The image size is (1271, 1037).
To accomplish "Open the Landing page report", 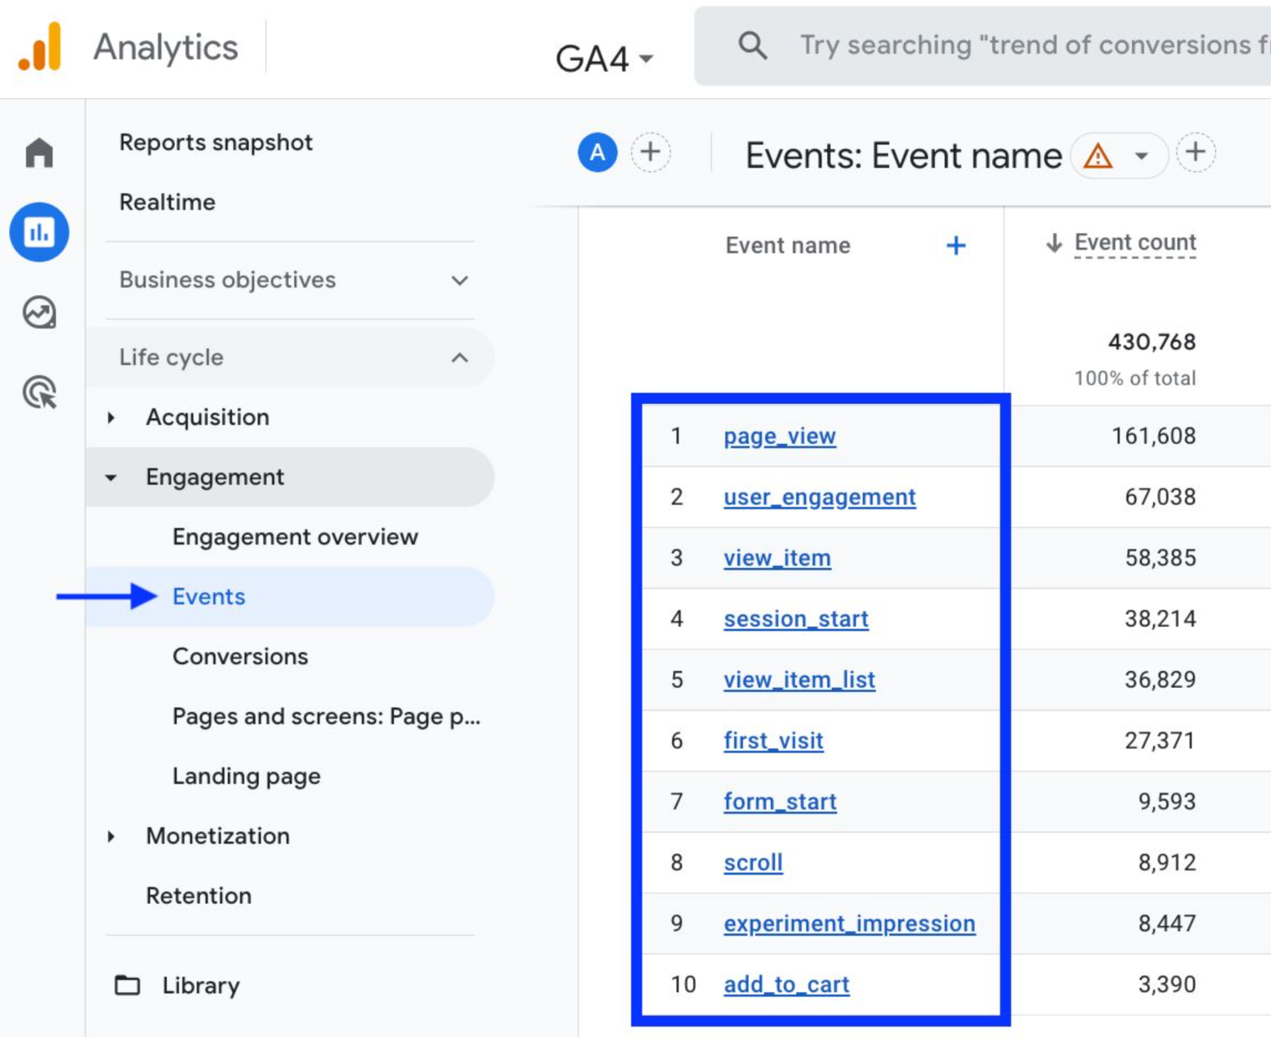I will click(246, 776).
